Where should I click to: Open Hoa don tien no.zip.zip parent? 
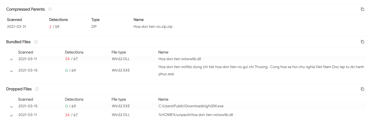153,27
